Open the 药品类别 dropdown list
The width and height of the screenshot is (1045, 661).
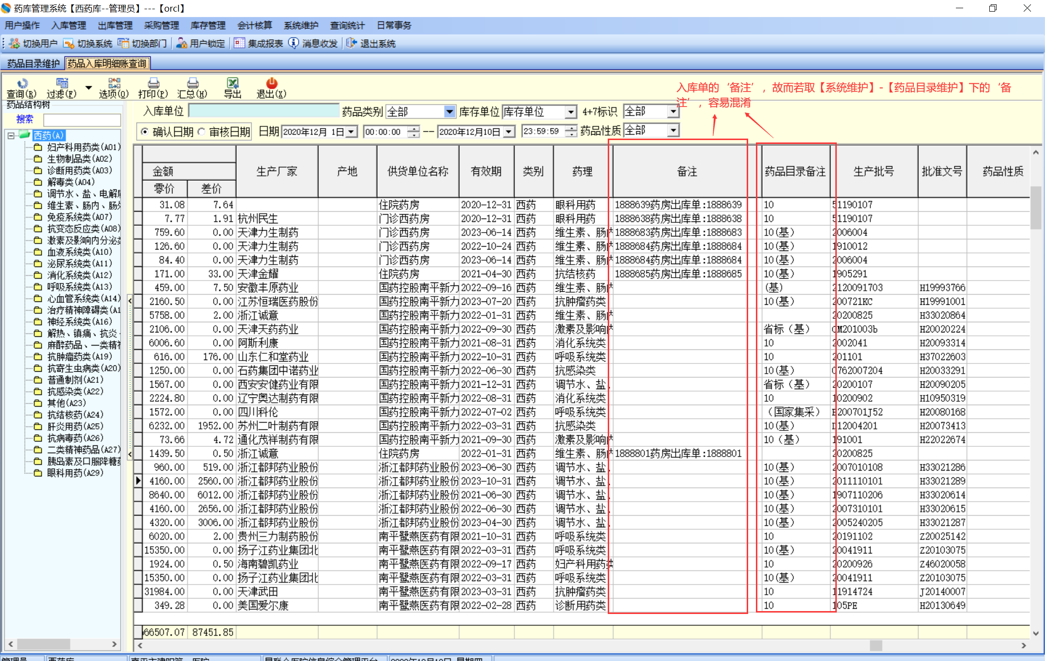449,112
